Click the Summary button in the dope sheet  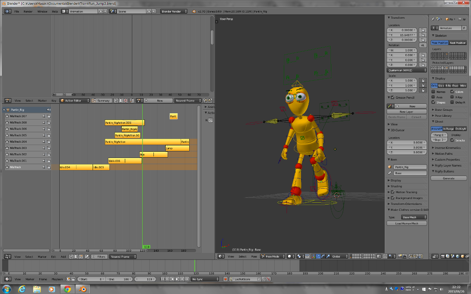[101, 101]
